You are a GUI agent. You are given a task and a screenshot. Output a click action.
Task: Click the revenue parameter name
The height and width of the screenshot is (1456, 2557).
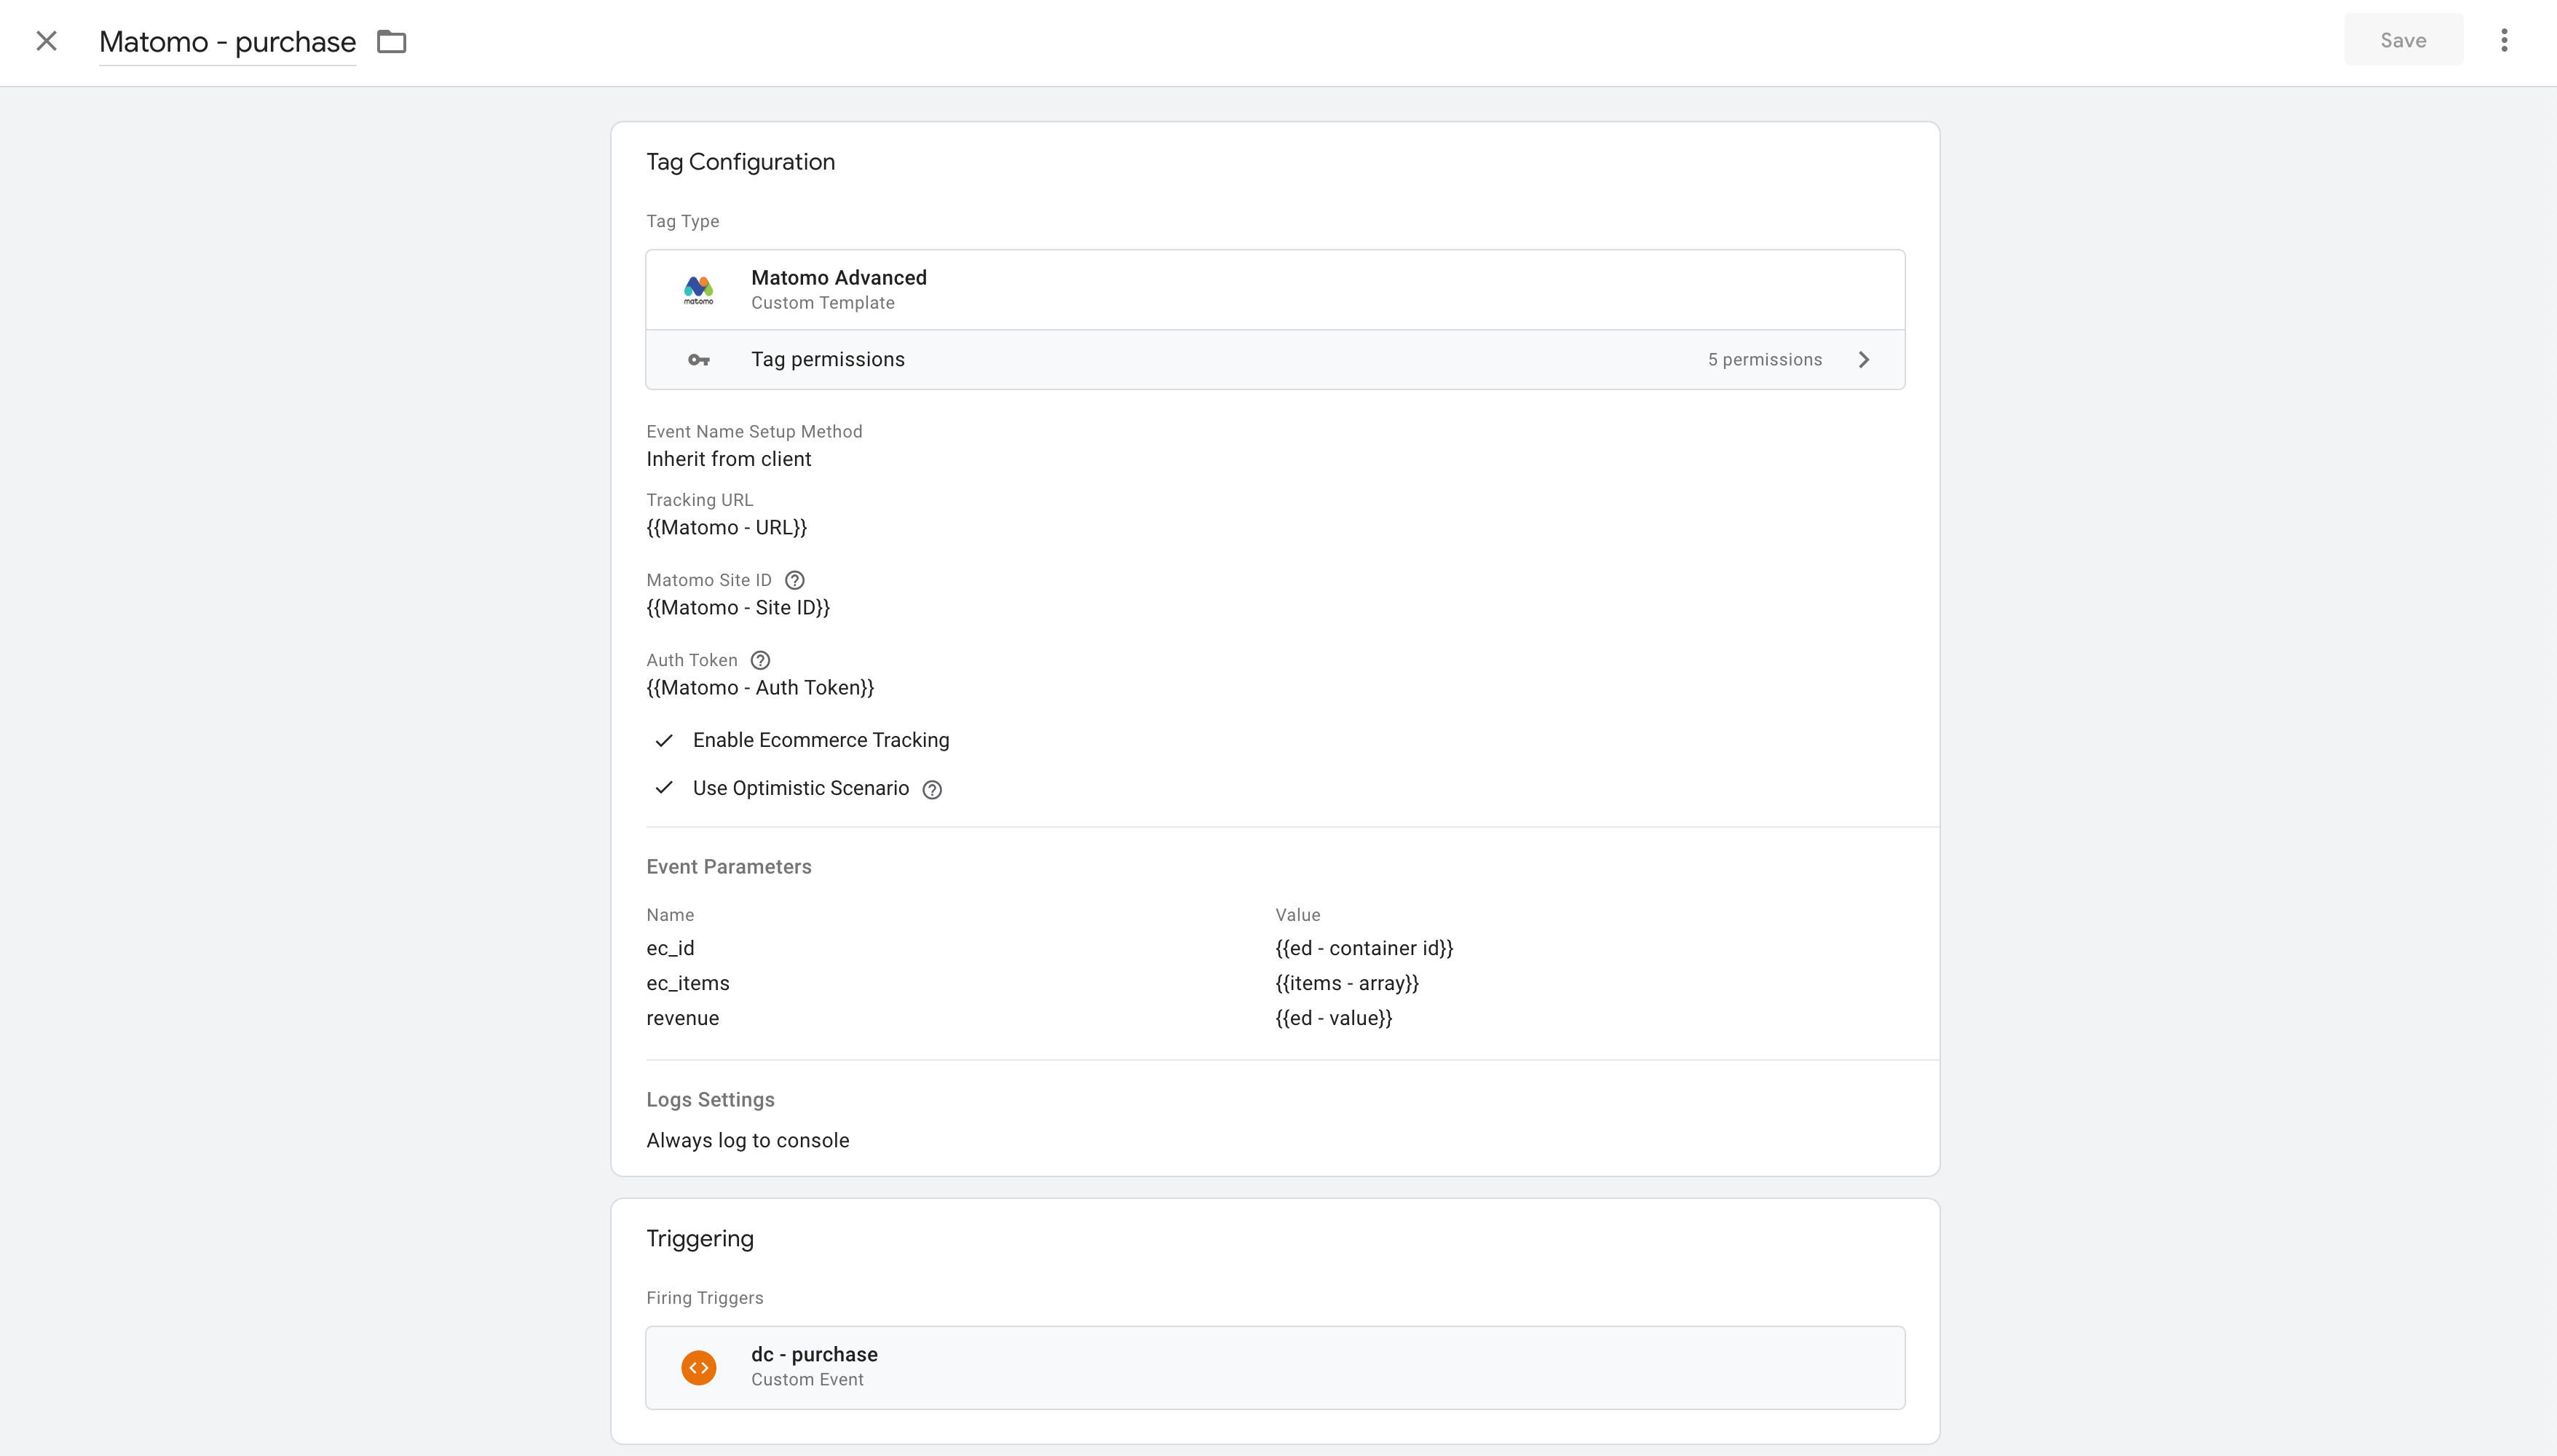point(682,1018)
